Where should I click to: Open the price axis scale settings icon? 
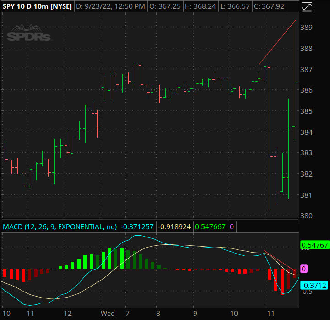307,6
